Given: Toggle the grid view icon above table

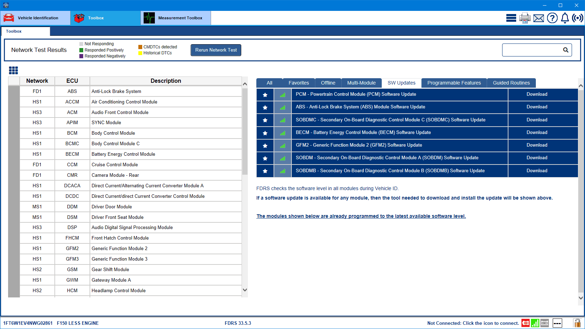Looking at the screenshot, I should [x=13, y=70].
